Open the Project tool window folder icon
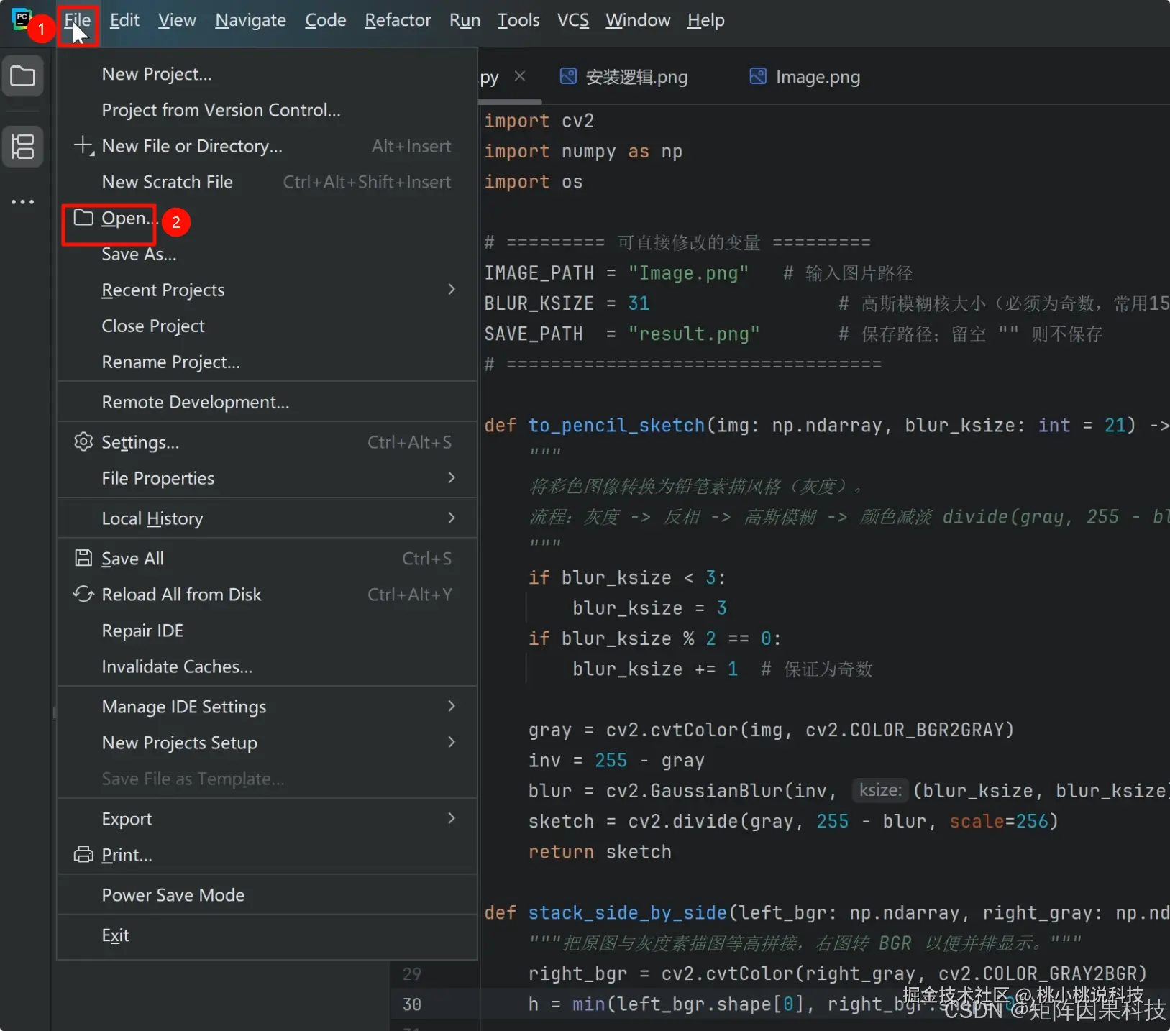This screenshot has width=1170, height=1031. click(x=23, y=76)
